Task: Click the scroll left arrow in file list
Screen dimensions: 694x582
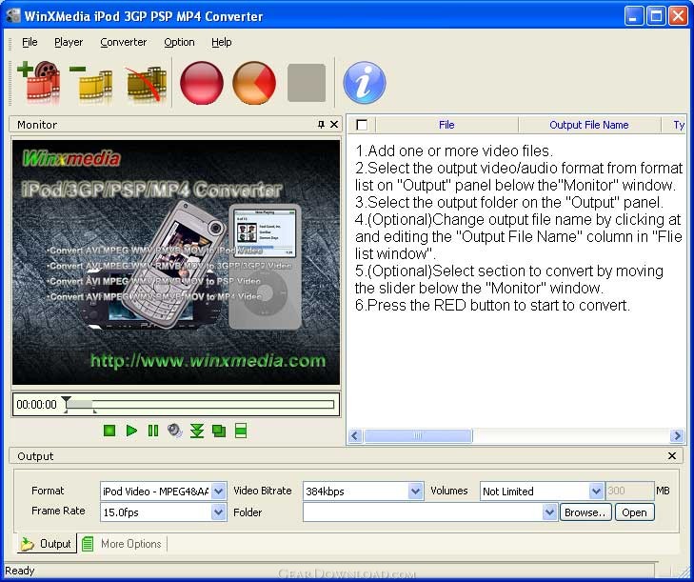Action: coord(354,436)
